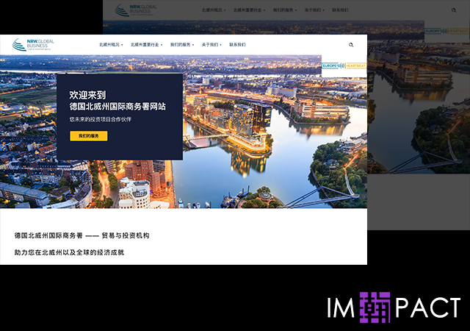Viewport: 470px width, 331px height.
Task: Click the 德国北威州国际商务署 —— 贸易与投资机构 heading
Action: point(82,235)
